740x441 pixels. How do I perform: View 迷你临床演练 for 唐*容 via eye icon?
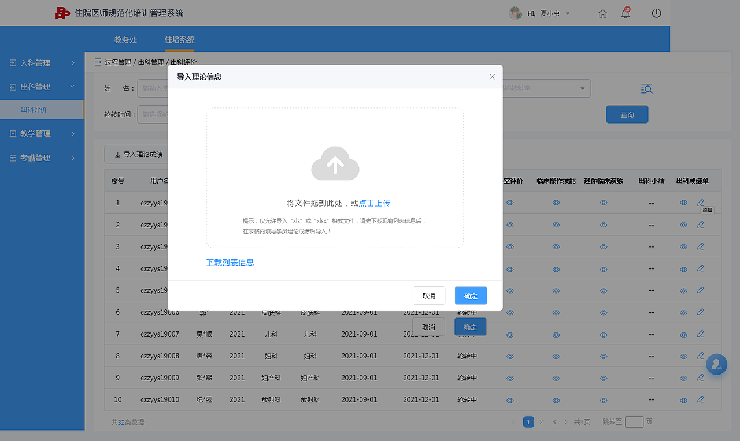pyautogui.click(x=603, y=356)
